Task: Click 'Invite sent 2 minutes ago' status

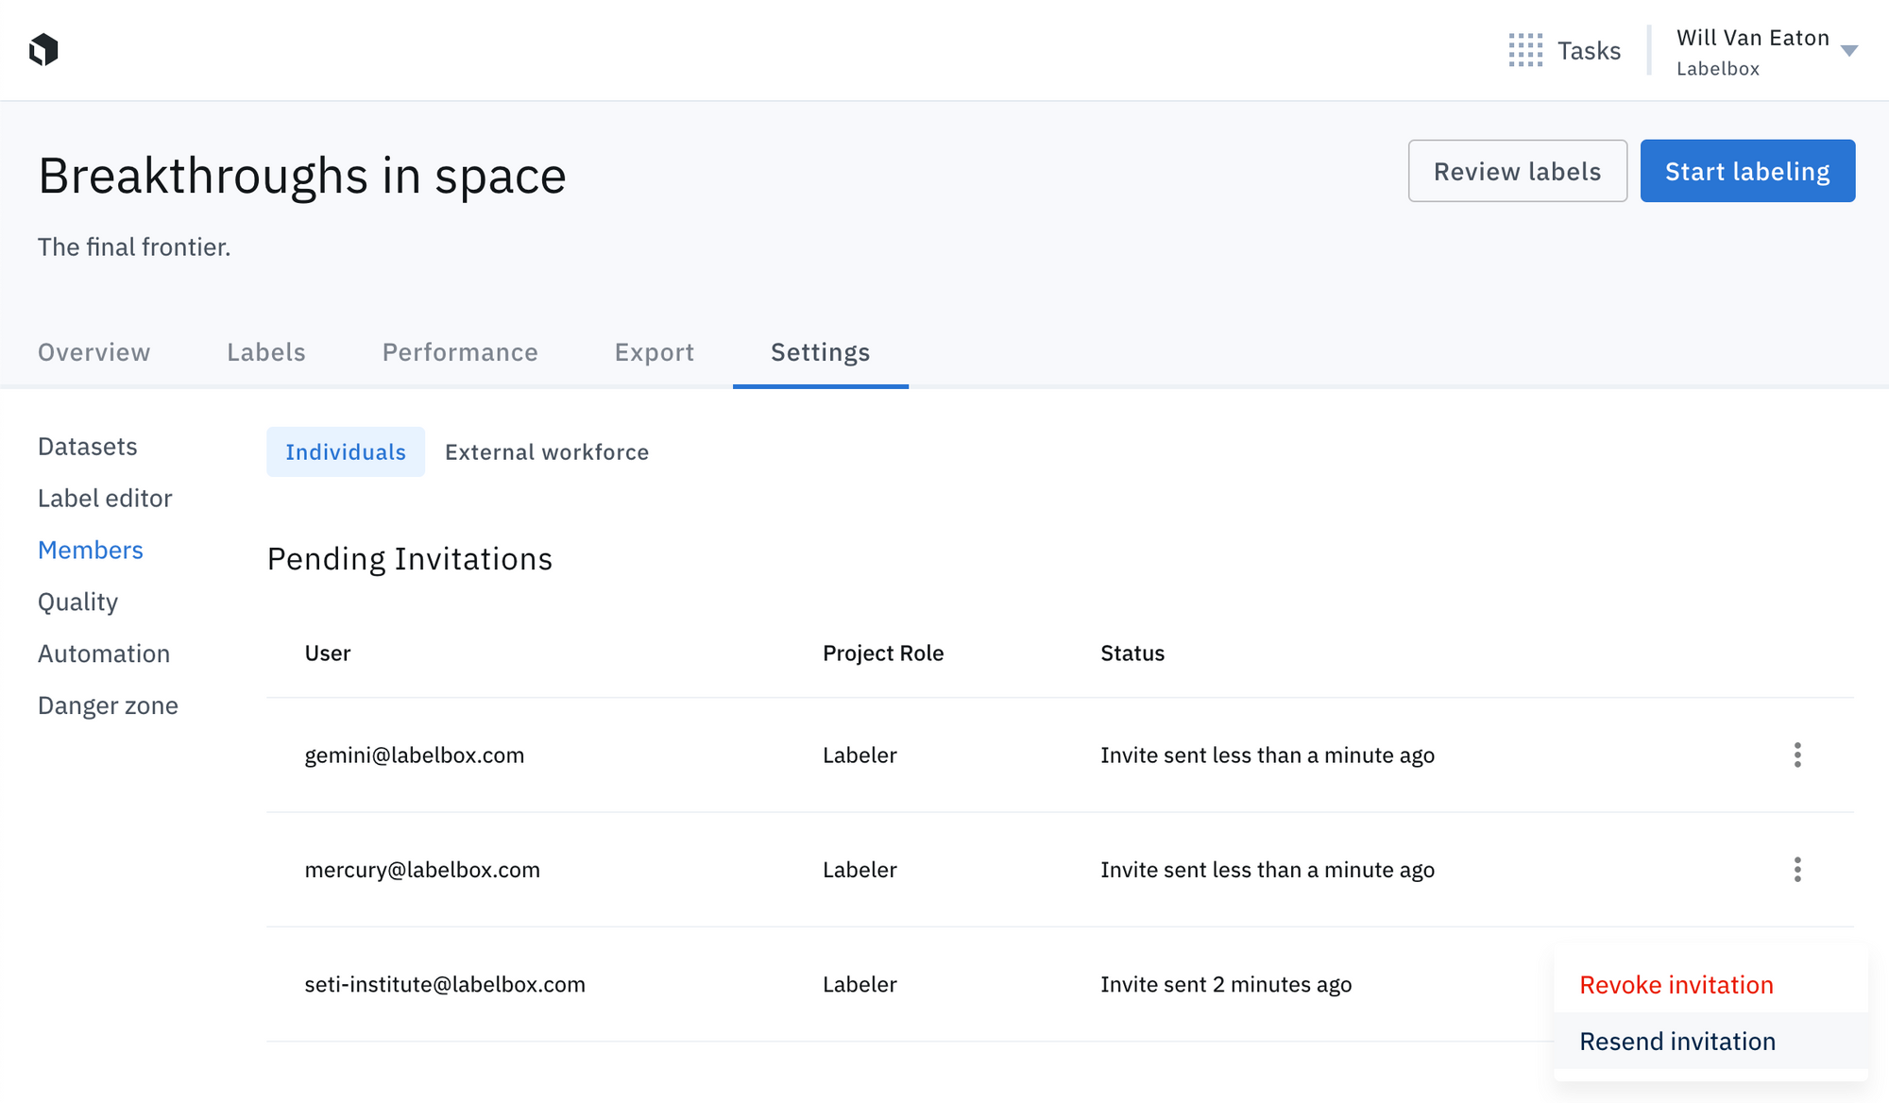Action: tap(1226, 984)
